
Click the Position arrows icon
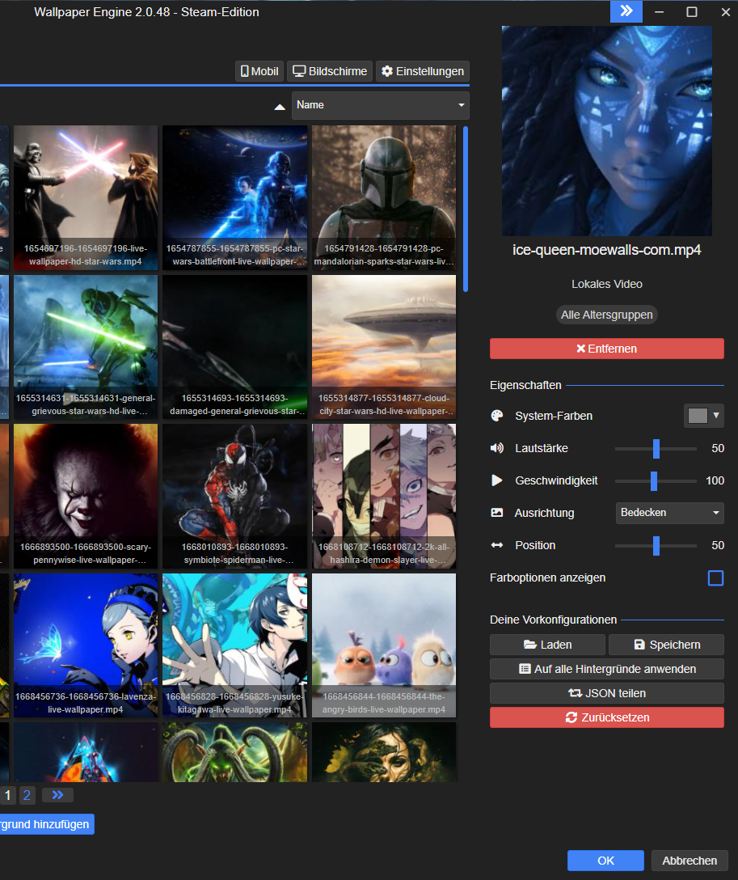click(x=497, y=545)
